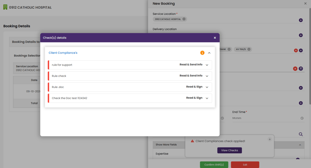
Task: Click the red Exit button
Action: (x=245, y=165)
